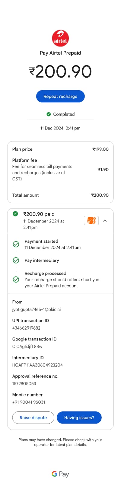Image resolution: width=121 pixels, height=483 pixels.
Task: Click the Google Pay logo at bottom
Action: point(60,474)
